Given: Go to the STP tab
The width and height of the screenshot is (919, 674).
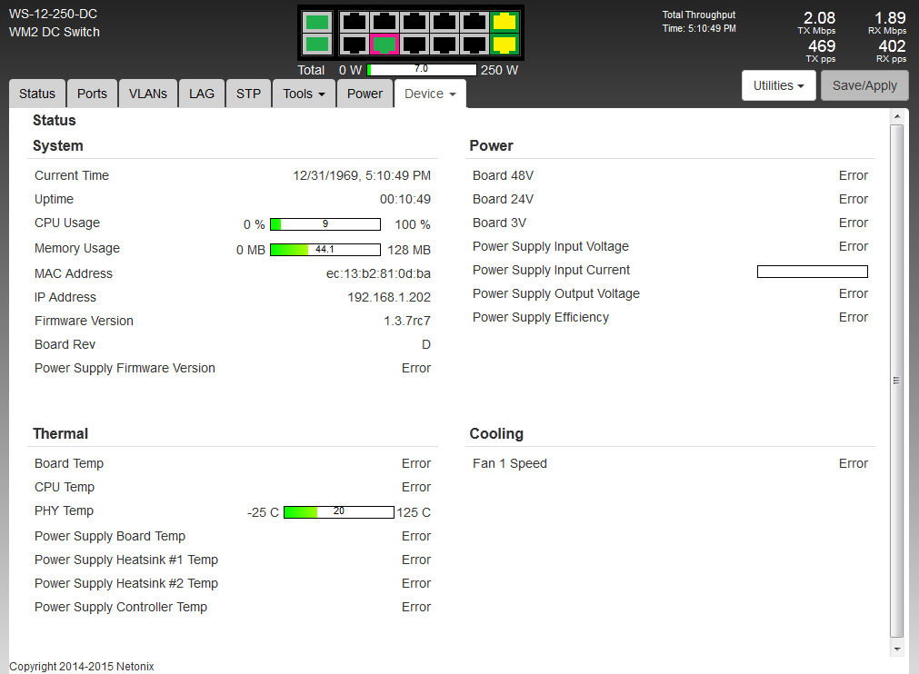Looking at the screenshot, I should 248,94.
